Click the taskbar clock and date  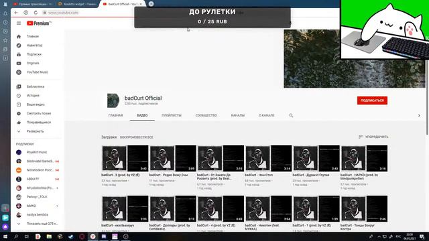pyautogui.click(x=410, y=236)
